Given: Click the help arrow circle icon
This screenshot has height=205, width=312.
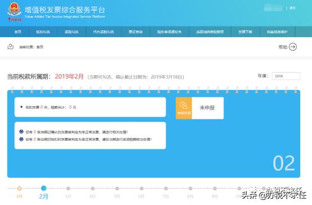Looking at the screenshot, I should tap(293, 47).
